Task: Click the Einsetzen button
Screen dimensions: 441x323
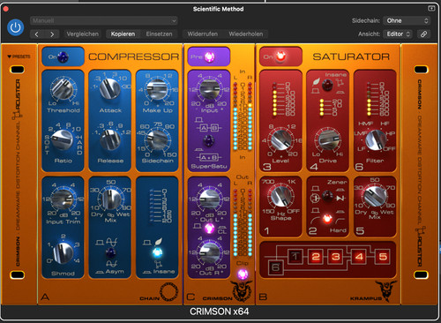Action: pyautogui.click(x=159, y=34)
